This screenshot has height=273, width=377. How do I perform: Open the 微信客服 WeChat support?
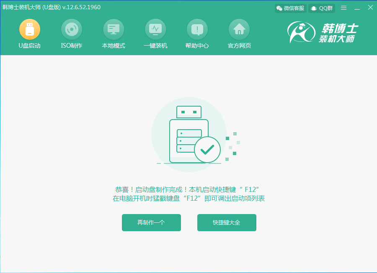tap(290, 8)
